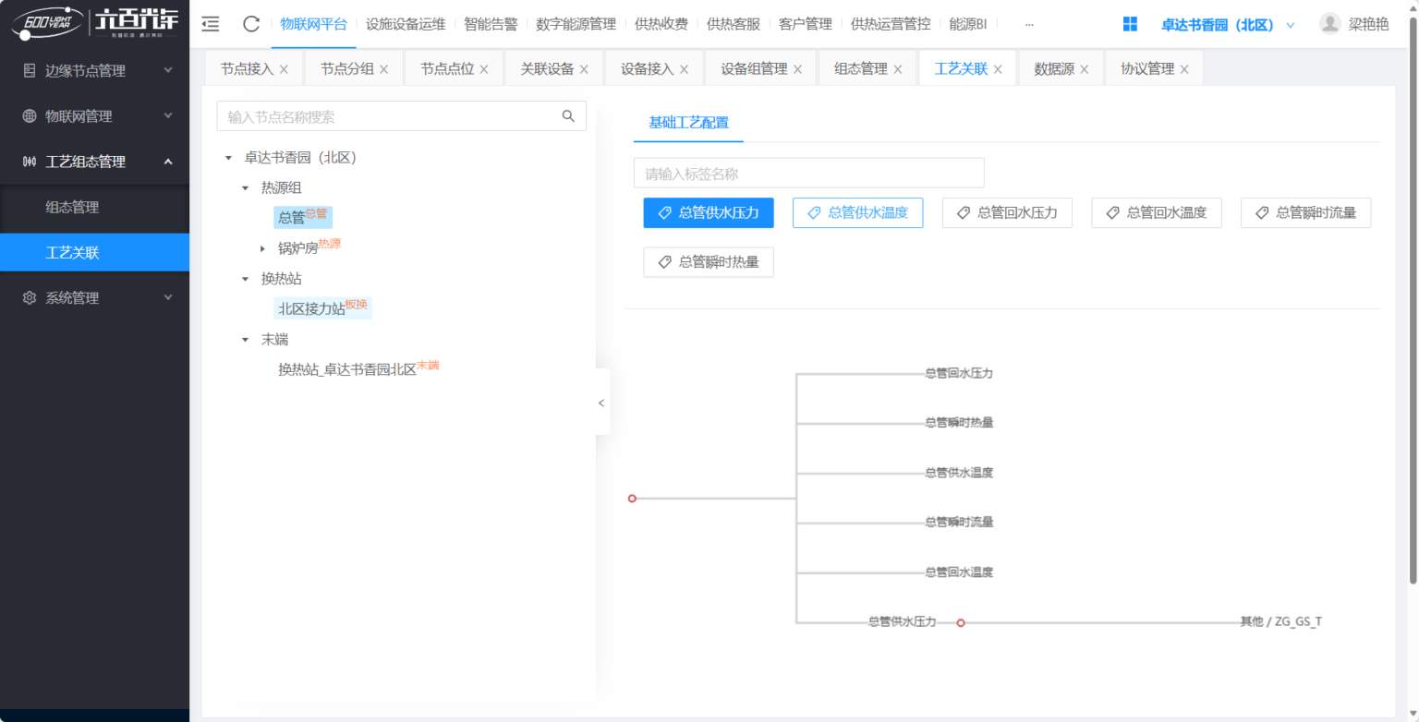Click the sidebar collapse hamburger icon
Viewport: 1419px width, 722px height.
tap(211, 24)
